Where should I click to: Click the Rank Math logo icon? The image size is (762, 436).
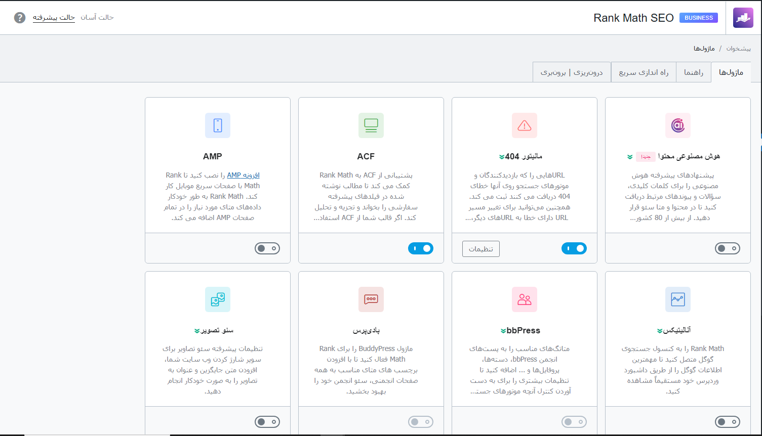point(743,18)
